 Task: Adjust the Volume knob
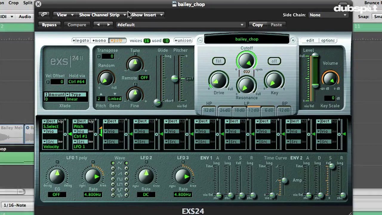point(330,79)
